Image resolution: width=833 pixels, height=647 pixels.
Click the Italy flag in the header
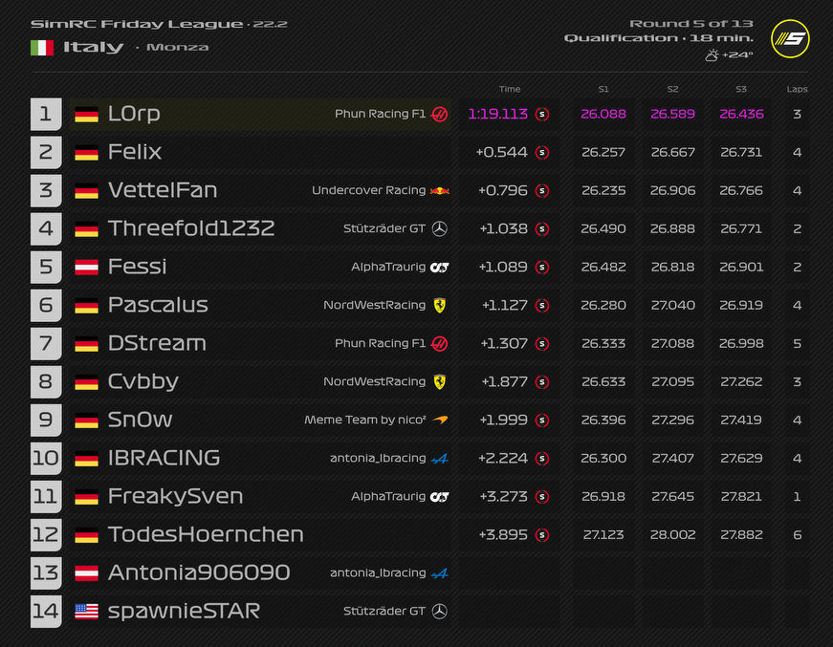point(42,47)
